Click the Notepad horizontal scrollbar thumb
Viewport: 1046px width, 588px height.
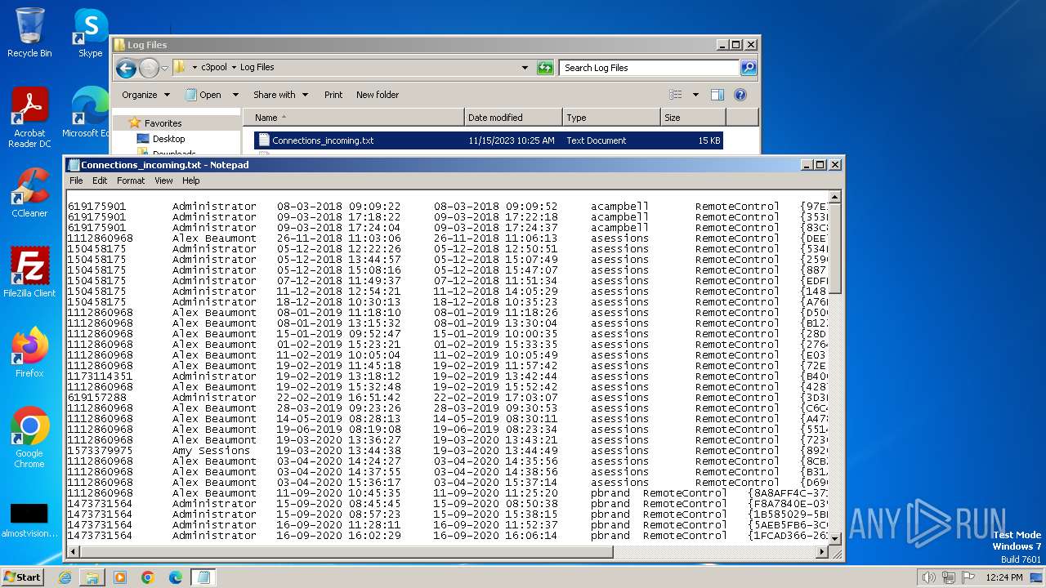(x=346, y=552)
